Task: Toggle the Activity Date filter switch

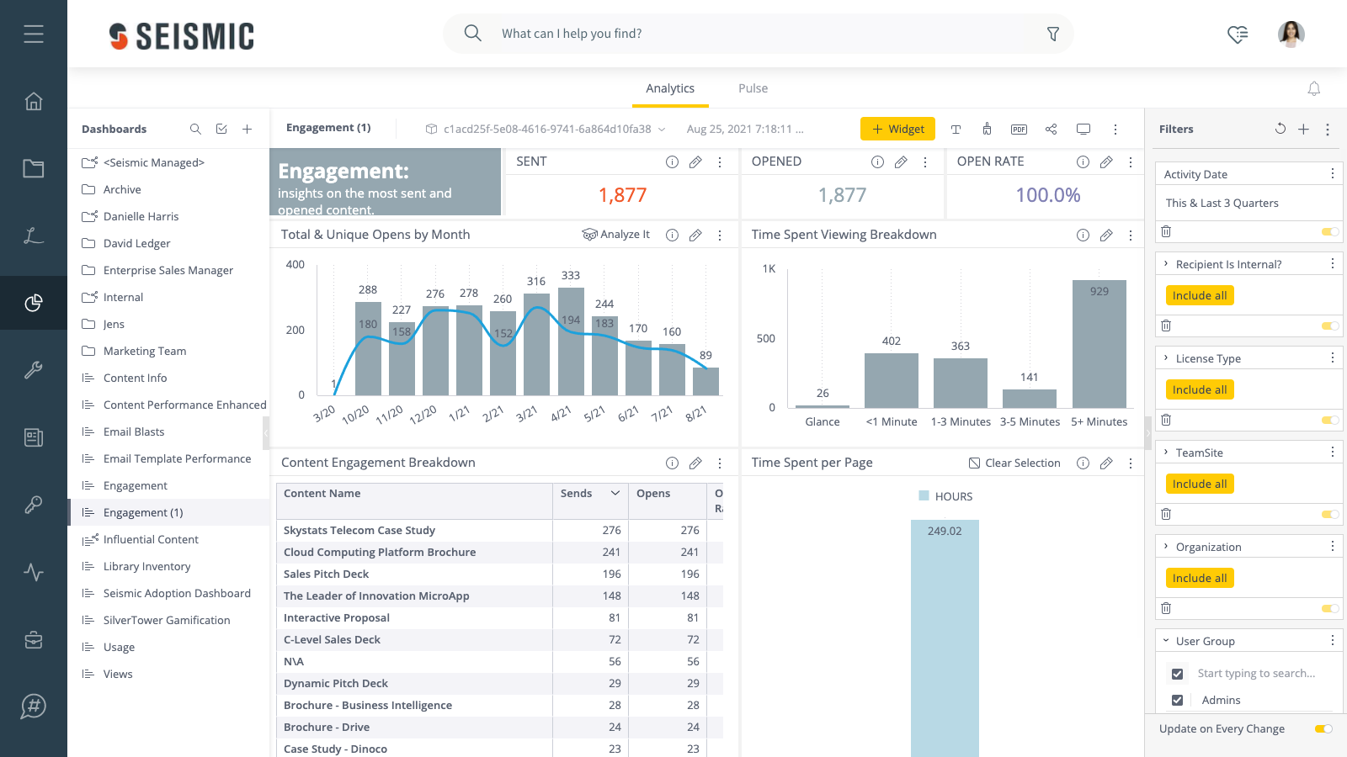Action: (1330, 231)
